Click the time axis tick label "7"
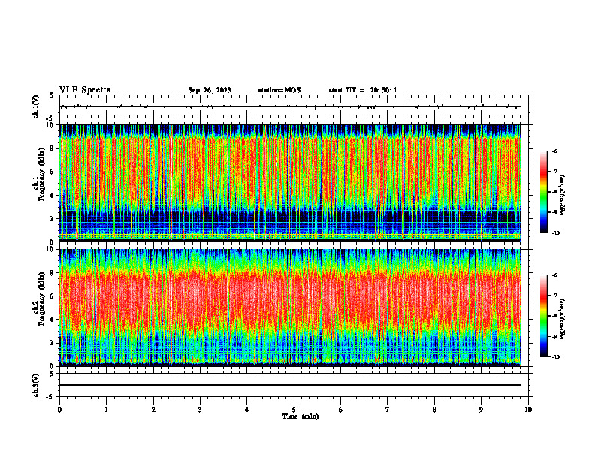595x459 pixels. [x=388, y=409]
